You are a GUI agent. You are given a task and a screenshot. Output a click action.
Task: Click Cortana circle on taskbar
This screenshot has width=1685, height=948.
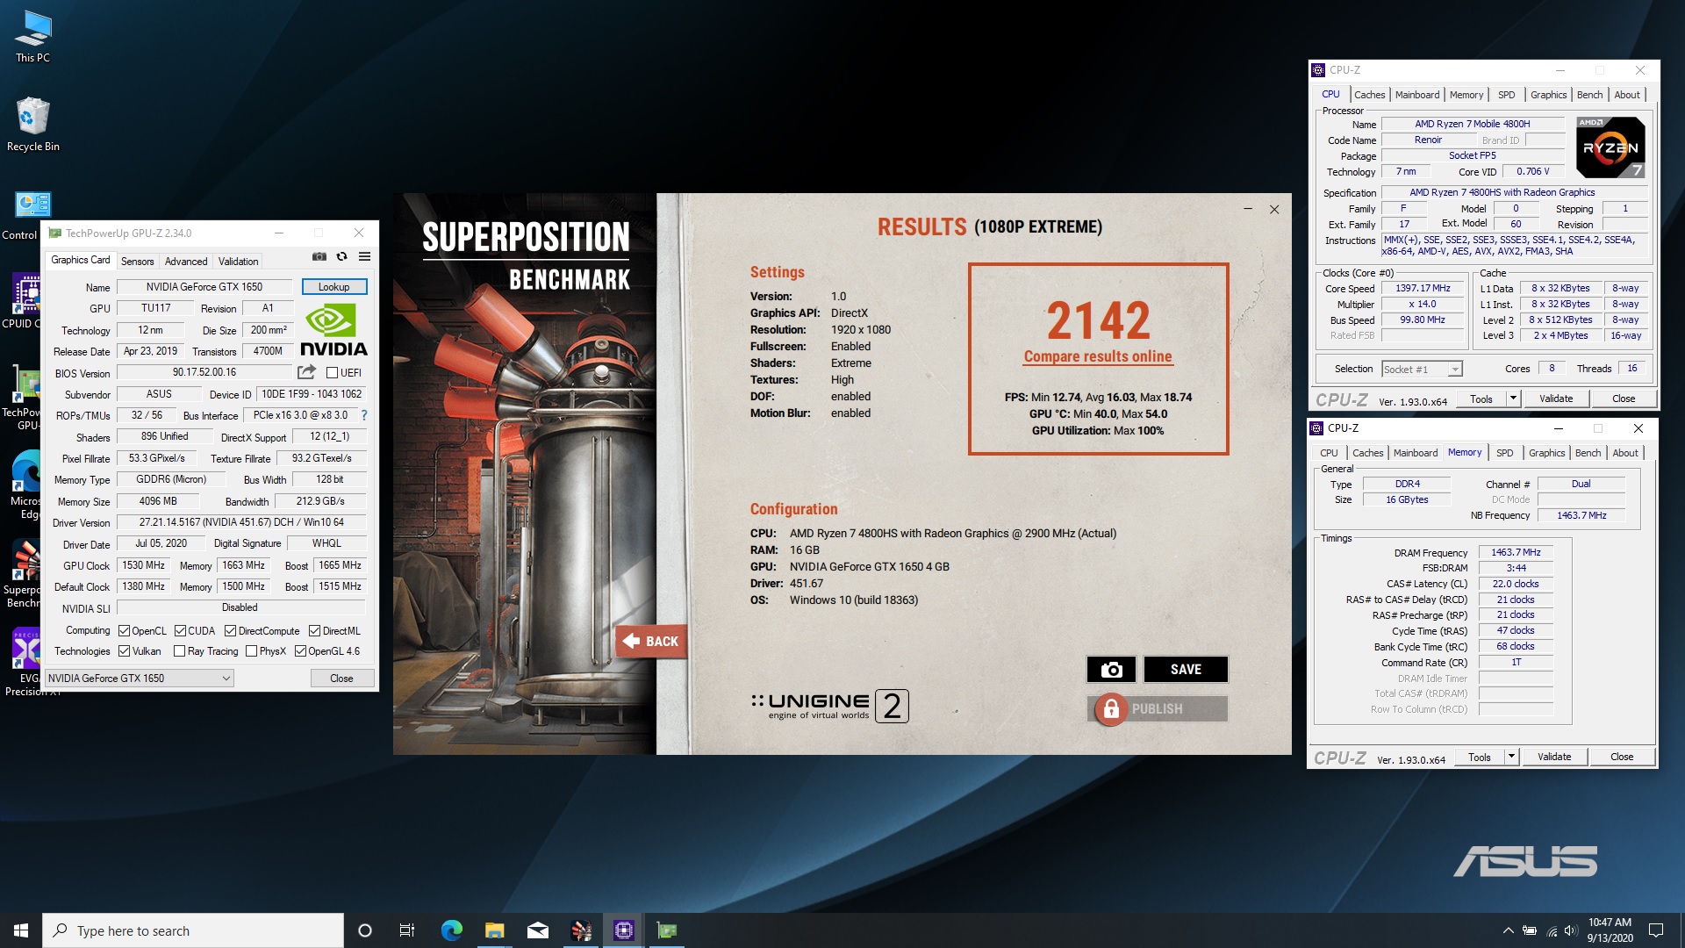point(365,930)
